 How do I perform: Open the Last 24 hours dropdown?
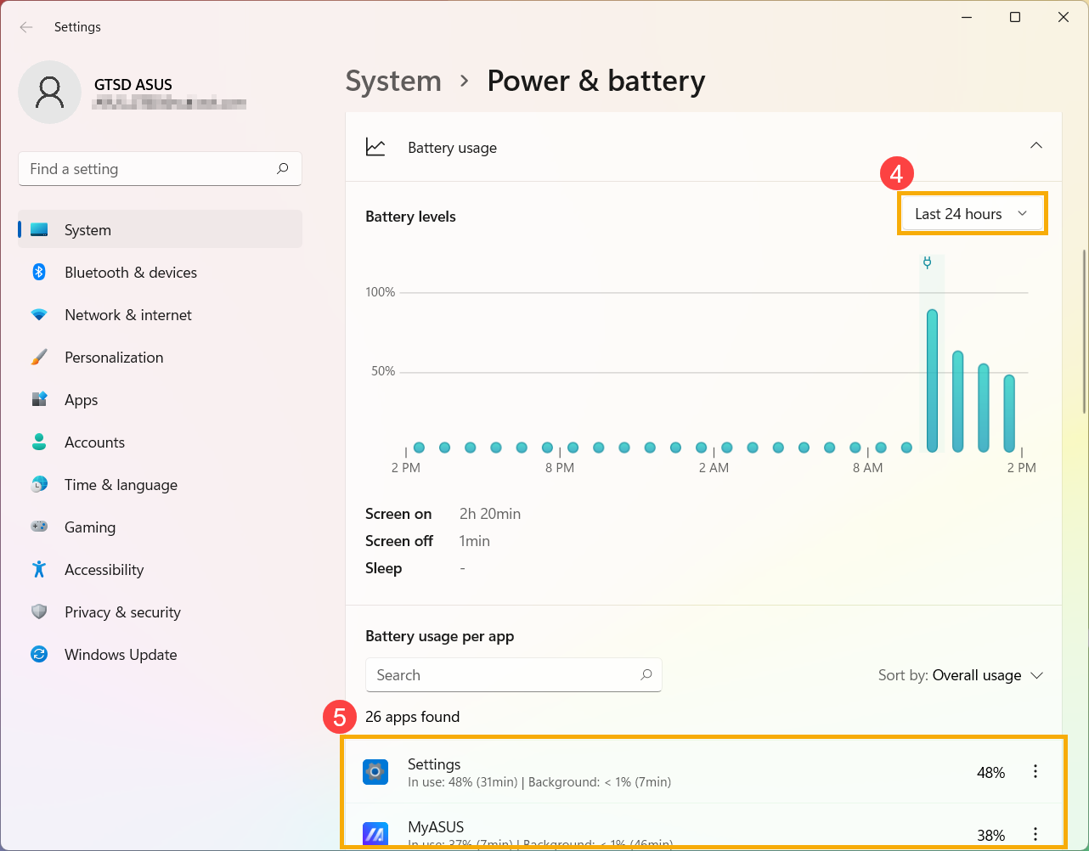pos(972,214)
